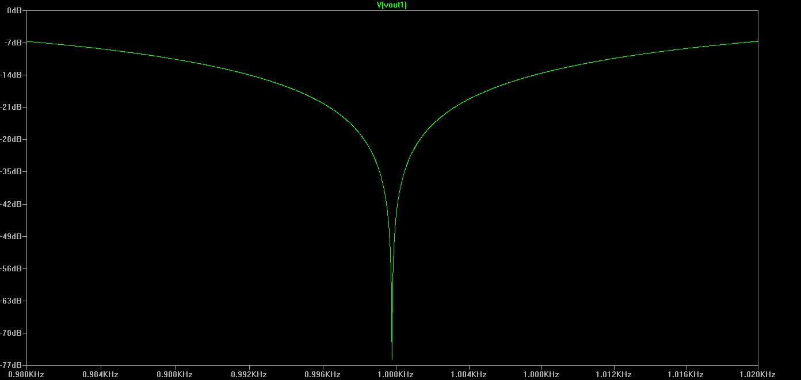Image resolution: width=801 pixels, height=380 pixels.
Task: Click the -77dB axis label
Action: point(12,365)
